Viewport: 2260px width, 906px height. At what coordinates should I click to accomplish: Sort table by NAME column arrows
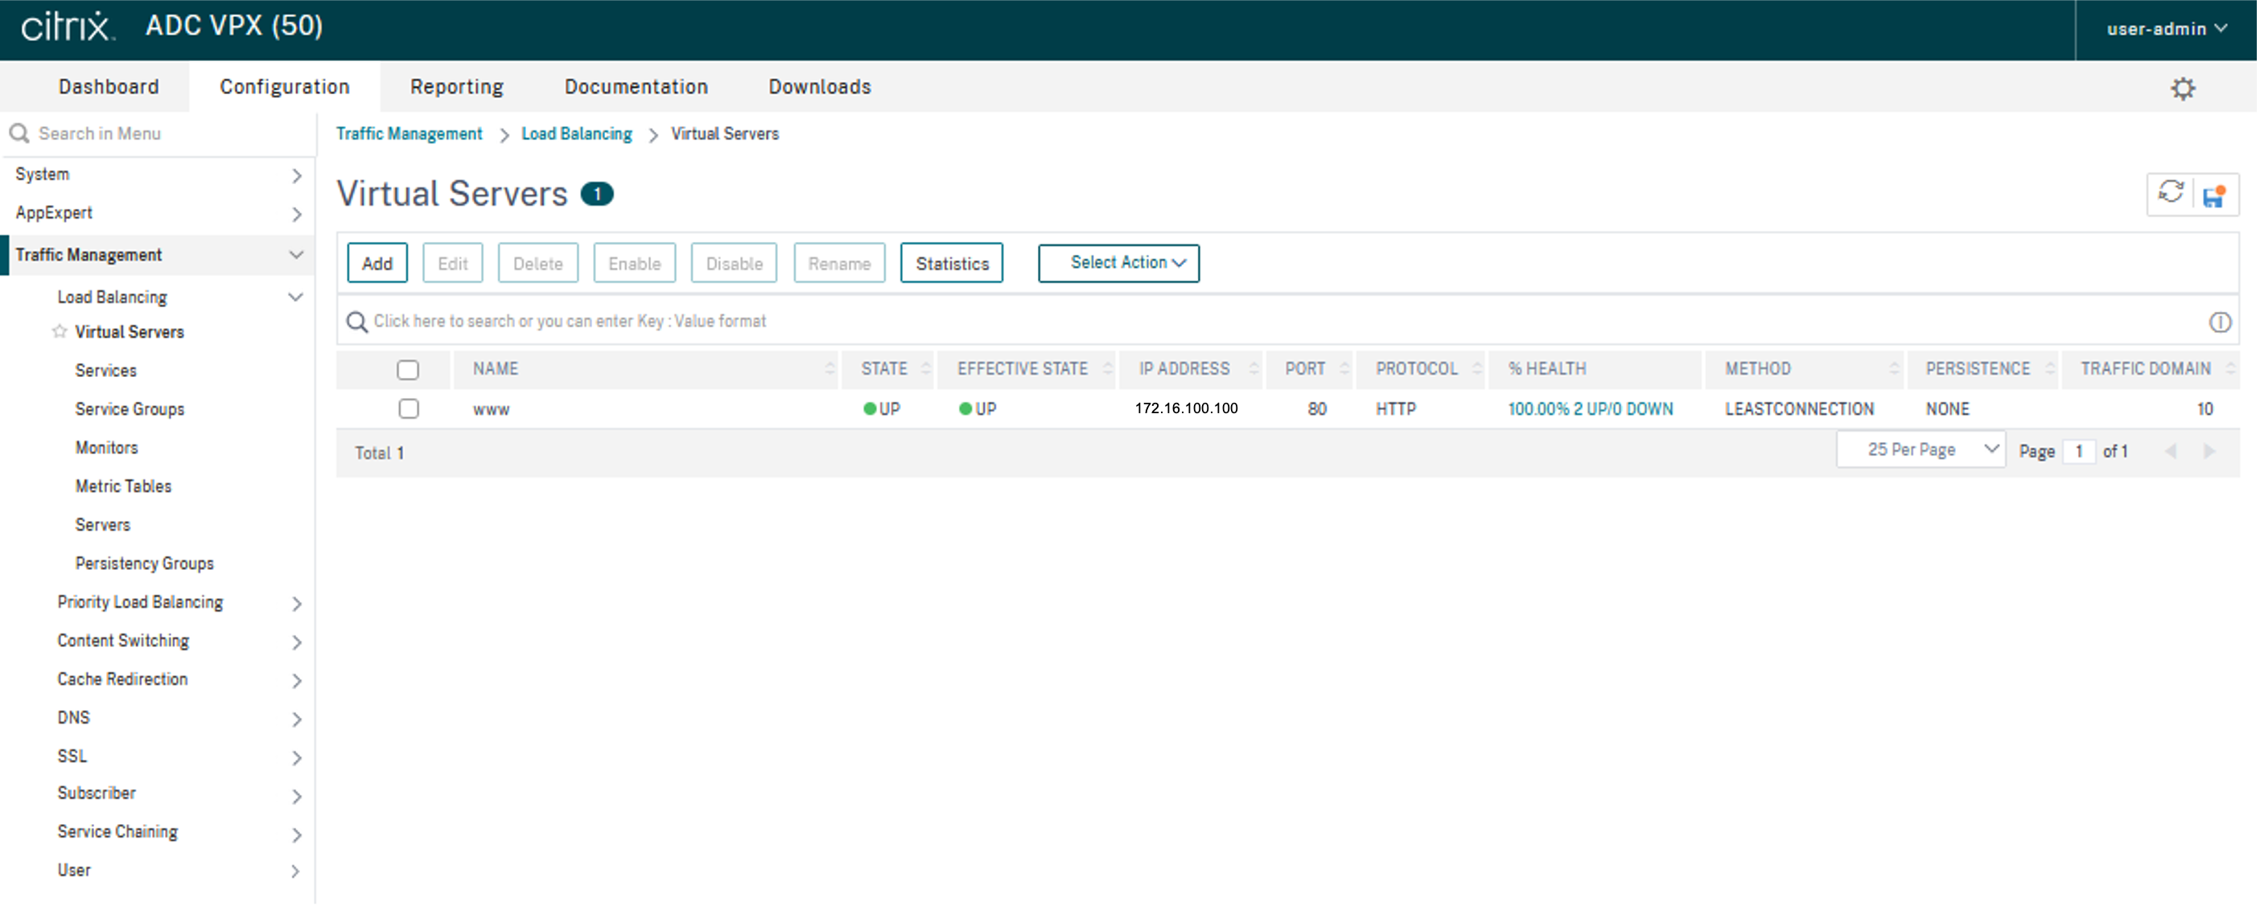pos(829,369)
